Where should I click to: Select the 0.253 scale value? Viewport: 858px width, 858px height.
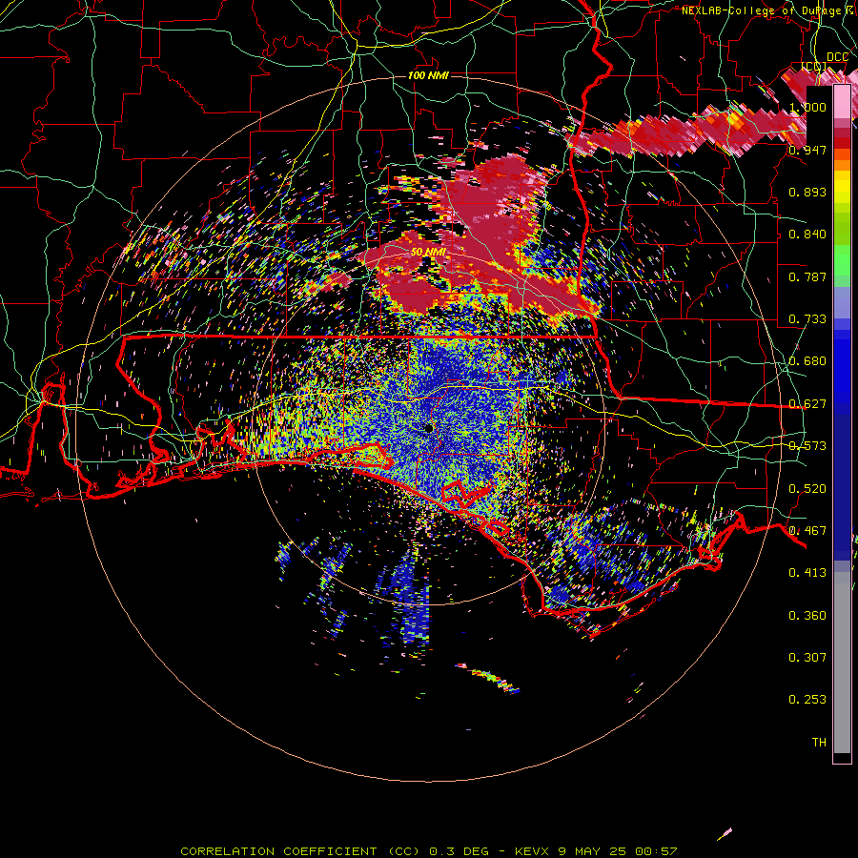tap(807, 700)
